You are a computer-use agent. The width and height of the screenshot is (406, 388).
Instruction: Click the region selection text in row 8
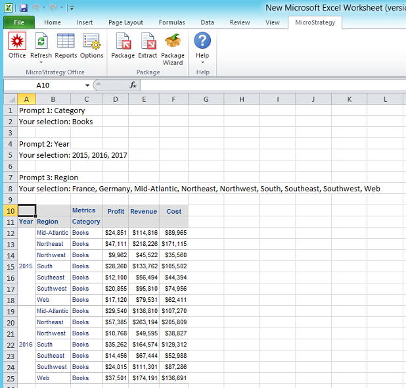tap(199, 189)
